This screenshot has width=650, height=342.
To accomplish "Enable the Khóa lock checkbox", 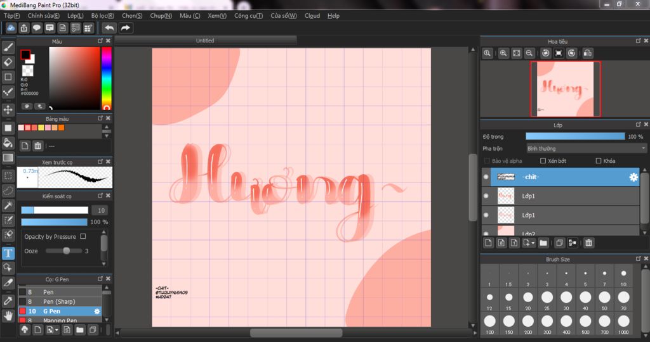I will pyautogui.click(x=598, y=160).
